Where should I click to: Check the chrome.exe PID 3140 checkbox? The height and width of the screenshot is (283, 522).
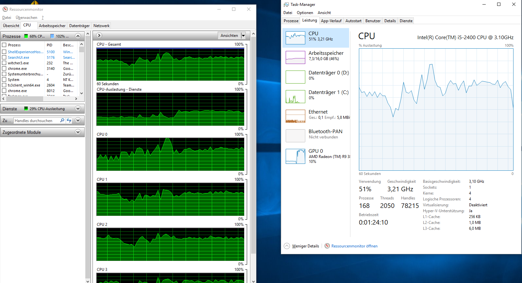tap(4, 69)
